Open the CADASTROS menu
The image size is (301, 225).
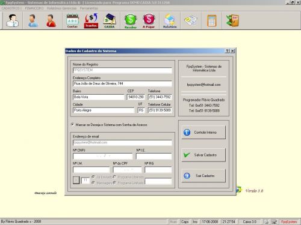click(11, 8)
